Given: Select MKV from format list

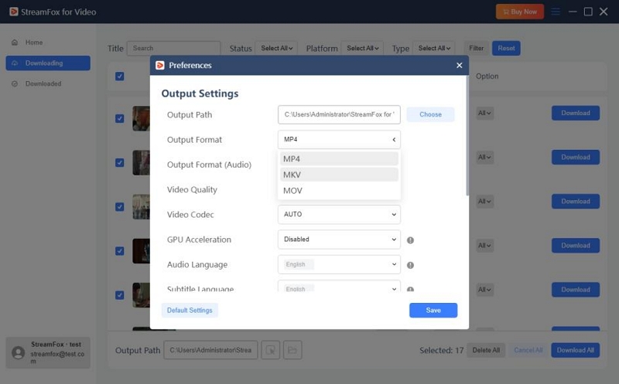Looking at the screenshot, I should pyautogui.click(x=339, y=175).
